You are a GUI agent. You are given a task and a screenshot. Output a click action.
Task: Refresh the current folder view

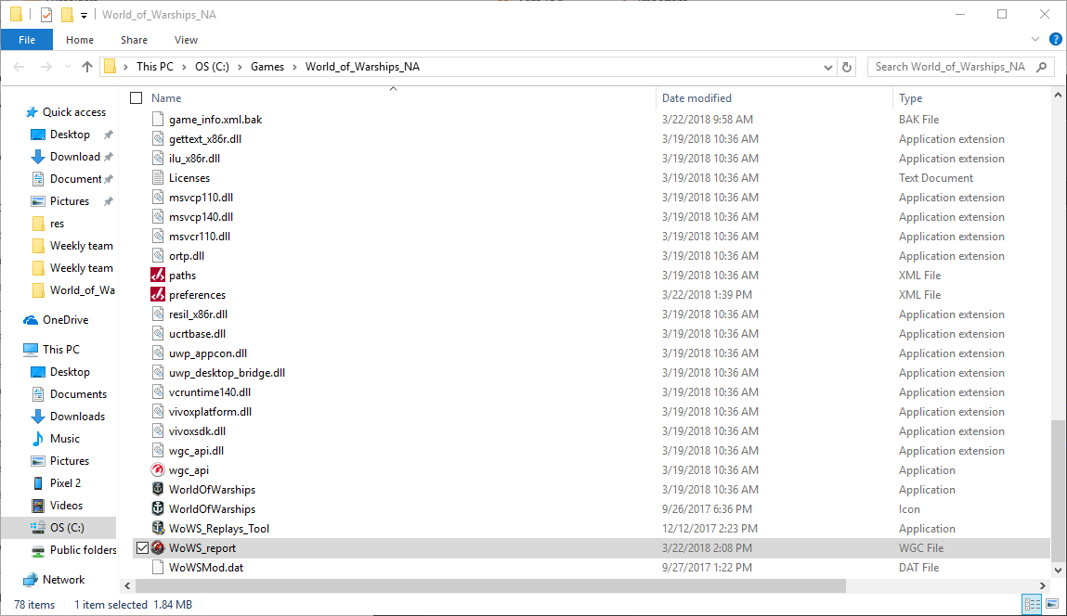click(847, 67)
